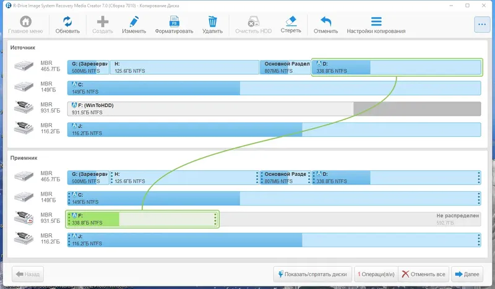Screen dimensions: 495x289
Task: Click the Создать plus icon
Action: (x=103, y=22)
